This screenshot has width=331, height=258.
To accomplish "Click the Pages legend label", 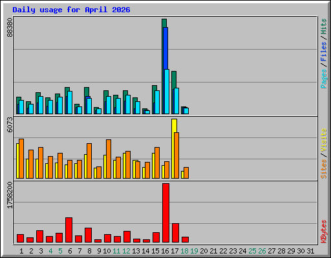I will [323, 79].
